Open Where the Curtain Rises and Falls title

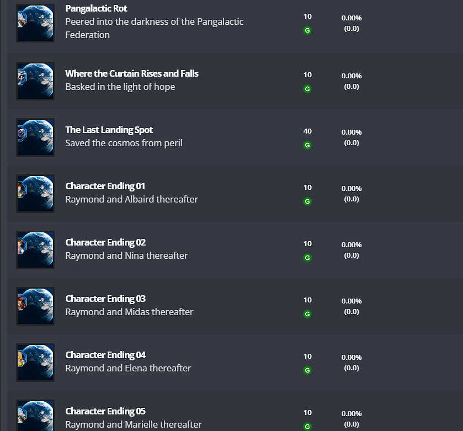click(x=131, y=73)
